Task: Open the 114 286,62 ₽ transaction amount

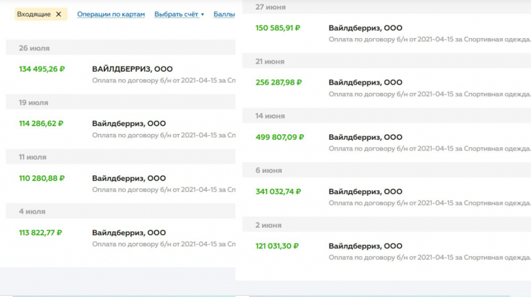Action: point(41,124)
